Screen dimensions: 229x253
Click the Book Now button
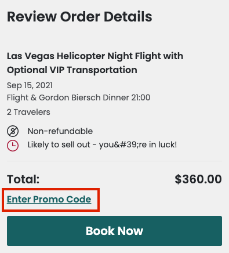tap(114, 231)
